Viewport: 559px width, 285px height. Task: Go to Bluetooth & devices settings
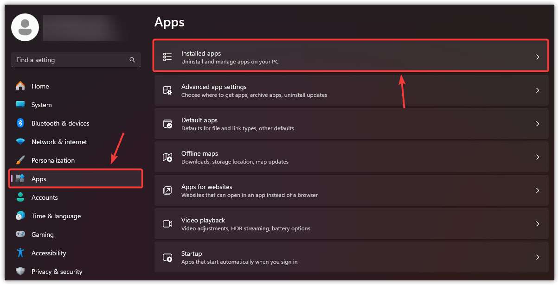(x=60, y=123)
